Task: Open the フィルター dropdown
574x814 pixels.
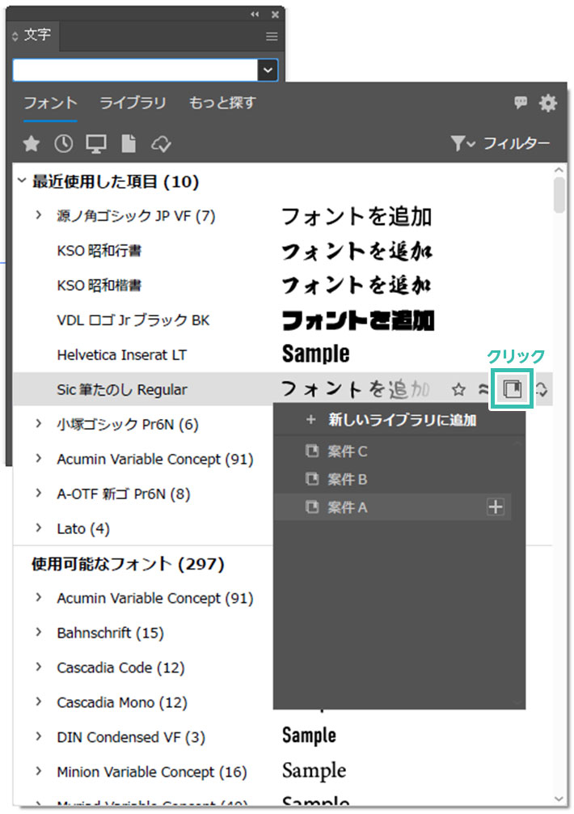Action: tap(500, 143)
